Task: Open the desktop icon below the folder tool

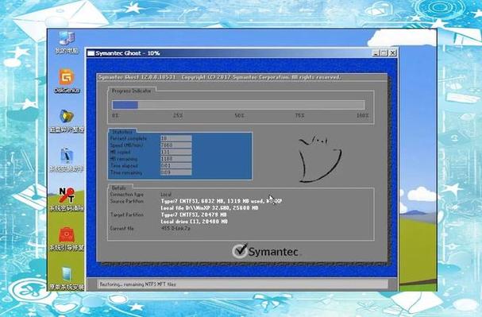Action: [67, 160]
